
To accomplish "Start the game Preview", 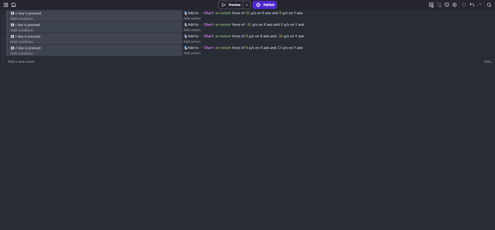I will (231, 5).
